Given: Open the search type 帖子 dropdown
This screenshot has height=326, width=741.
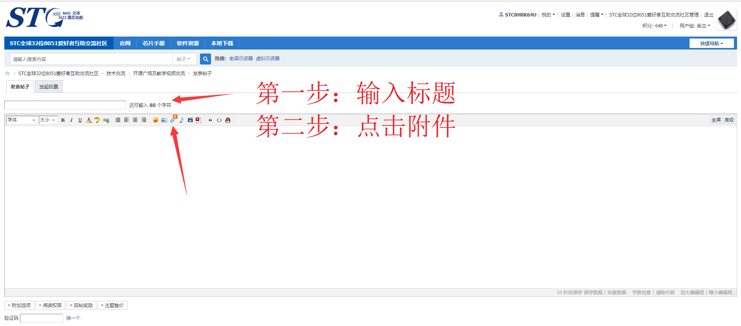Looking at the screenshot, I should (183, 59).
